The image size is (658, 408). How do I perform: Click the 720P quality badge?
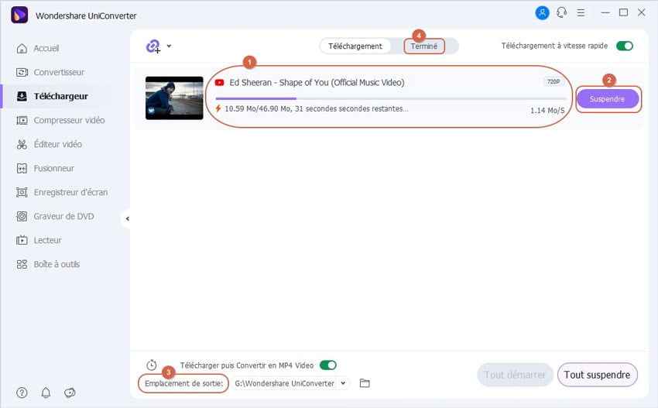tap(553, 81)
